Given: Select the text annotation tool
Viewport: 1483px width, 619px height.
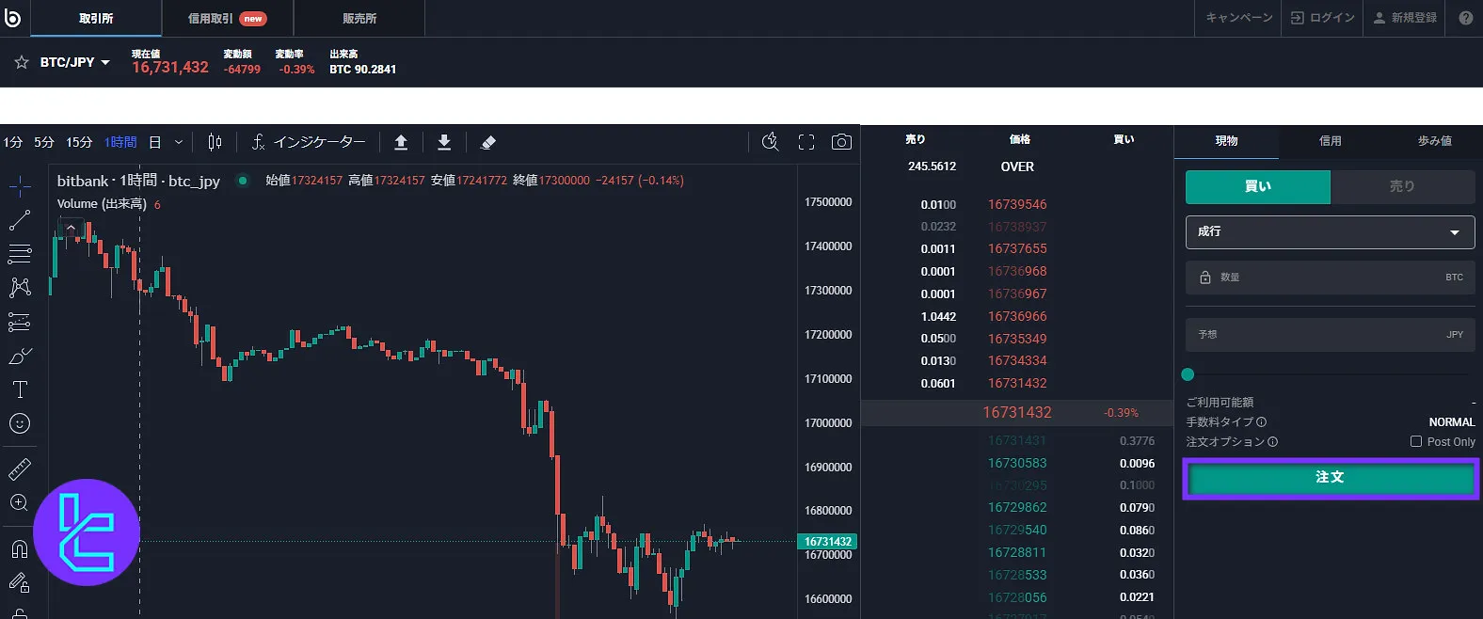Looking at the screenshot, I should (x=20, y=389).
